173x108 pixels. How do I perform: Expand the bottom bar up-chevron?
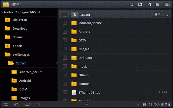86,104
